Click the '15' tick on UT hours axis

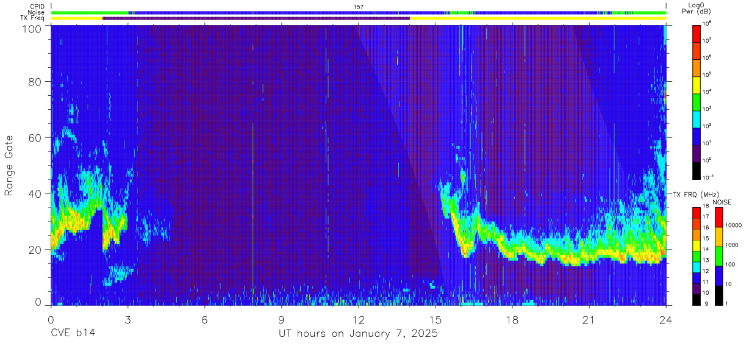point(435,319)
